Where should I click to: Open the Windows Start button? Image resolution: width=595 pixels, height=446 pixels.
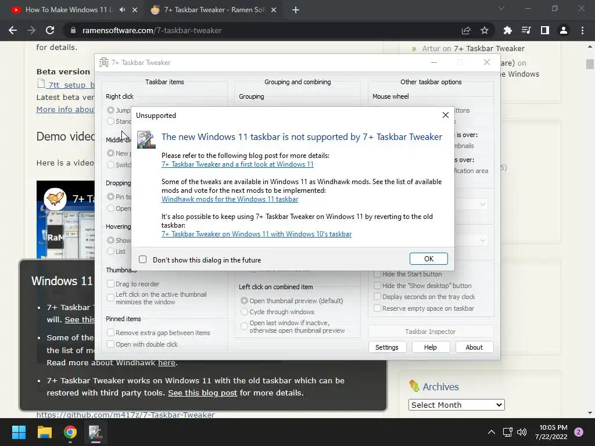(x=19, y=432)
